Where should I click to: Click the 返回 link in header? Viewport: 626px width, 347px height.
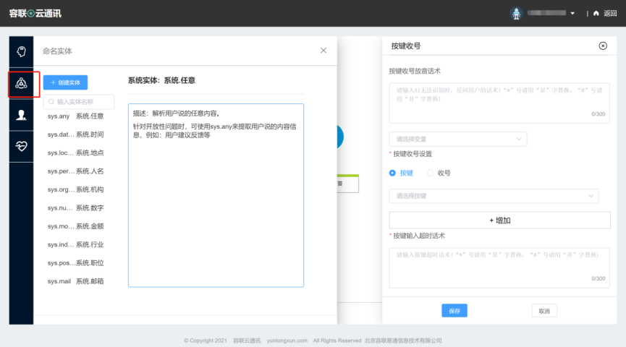pyautogui.click(x=610, y=13)
